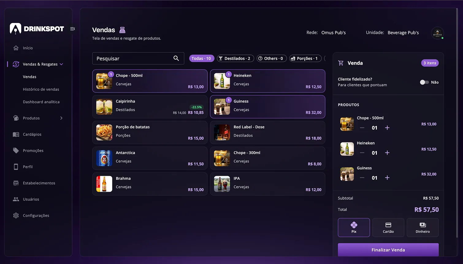Add IPA to the sale

pos(268,184)
